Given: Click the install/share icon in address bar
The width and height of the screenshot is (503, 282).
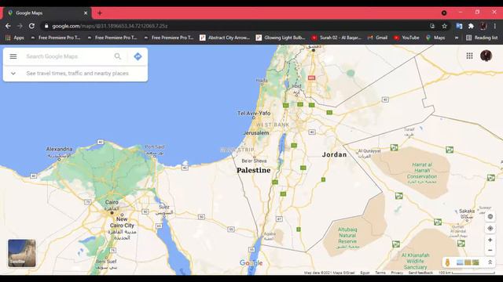Looking at the screenshot, I should (x=432, y=26).
